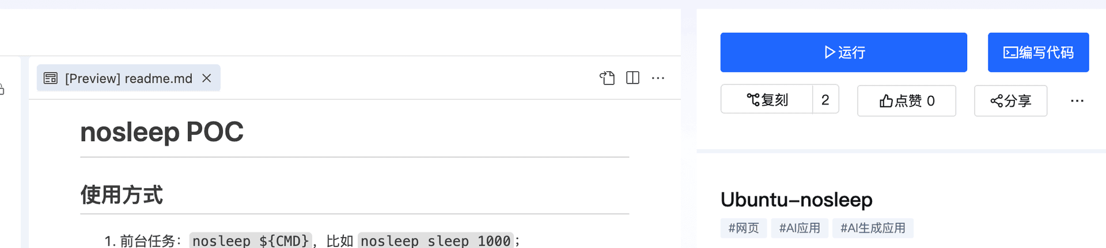
Task: Click the fork count showing 2
Action: [825, 100]
